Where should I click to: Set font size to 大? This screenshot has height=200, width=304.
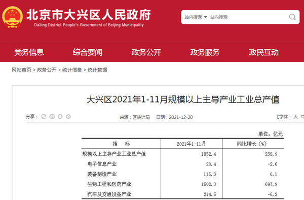[296, 117]
